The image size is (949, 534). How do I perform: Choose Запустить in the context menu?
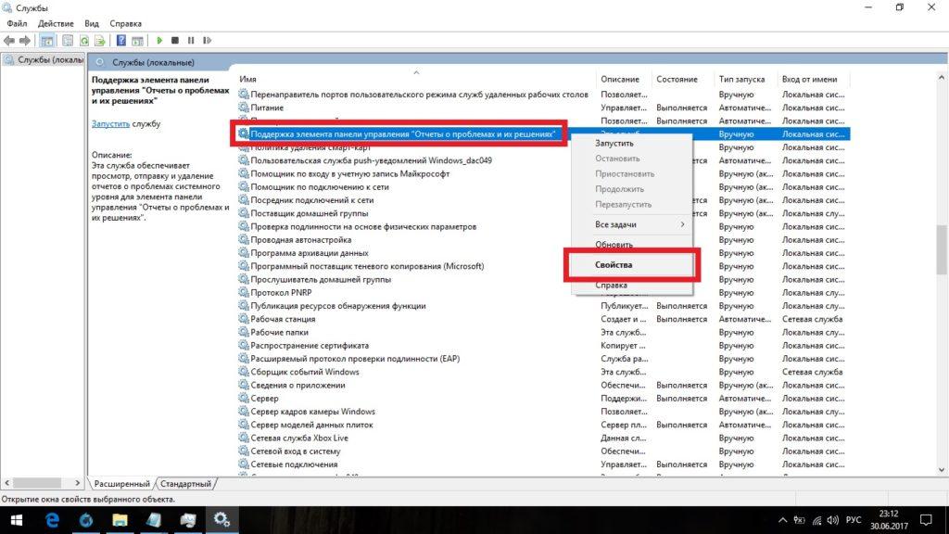[x=632, y=143]
